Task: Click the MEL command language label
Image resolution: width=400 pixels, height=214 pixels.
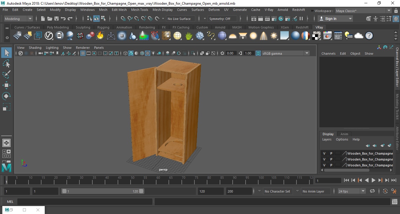Action: point(10,202)
